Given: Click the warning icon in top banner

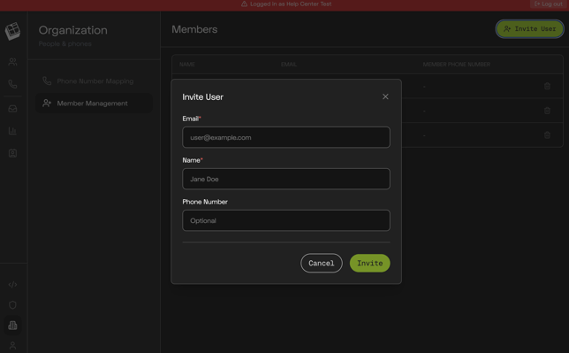Looking at the screenshot, I should 244,4.
